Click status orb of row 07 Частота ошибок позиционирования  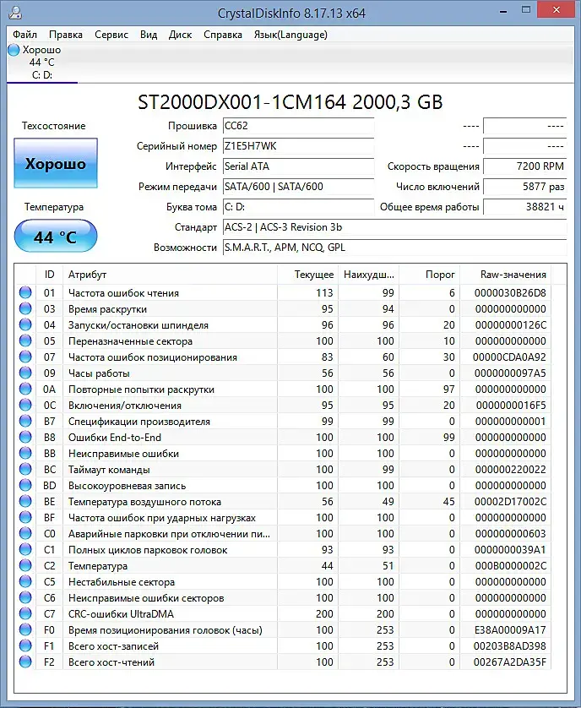pos(25,357)
